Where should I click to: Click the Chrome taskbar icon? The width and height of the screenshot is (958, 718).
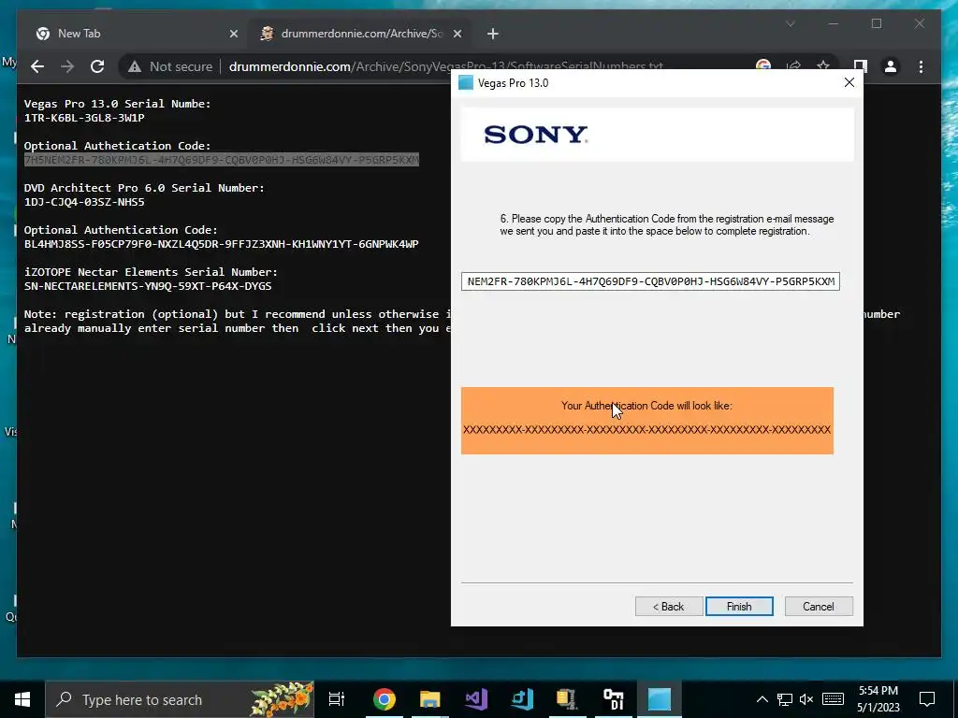tap(385, 699)
